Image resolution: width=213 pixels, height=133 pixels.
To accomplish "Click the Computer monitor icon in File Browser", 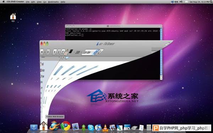I will (x=71, y=51).
